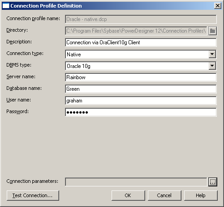
Task: Select the User name field with graham
Action: [x=141, y=101]
